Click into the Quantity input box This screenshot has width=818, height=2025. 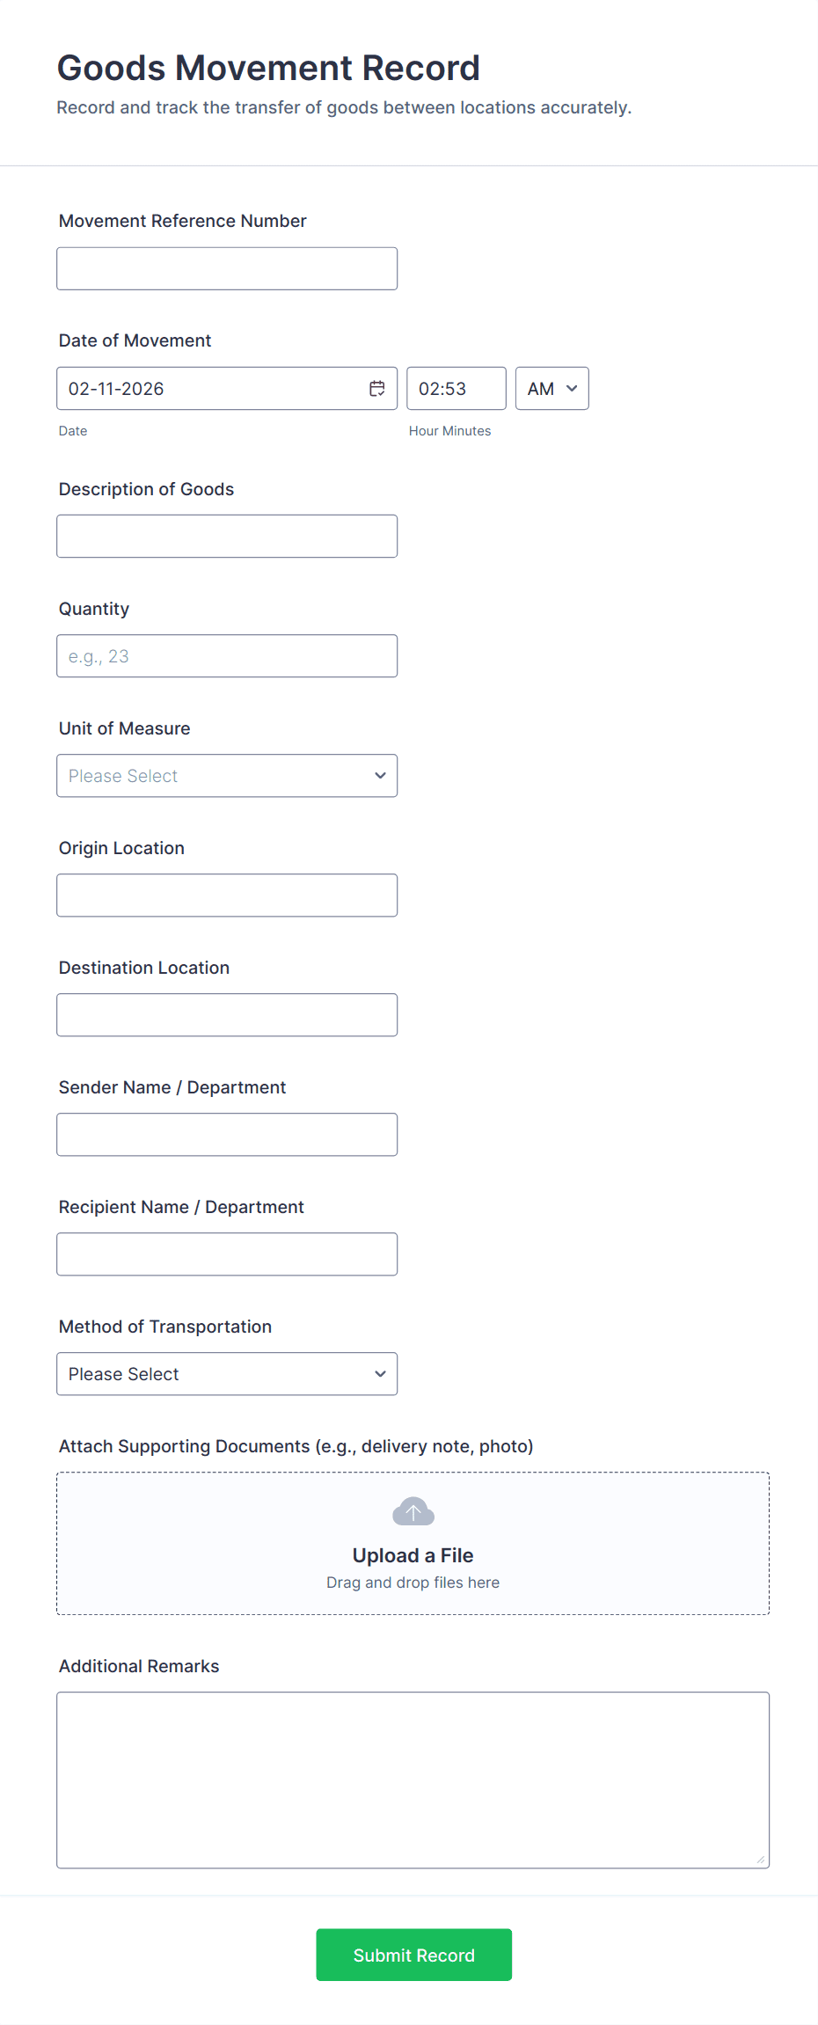pyautogui.click(x=226, y=656)
